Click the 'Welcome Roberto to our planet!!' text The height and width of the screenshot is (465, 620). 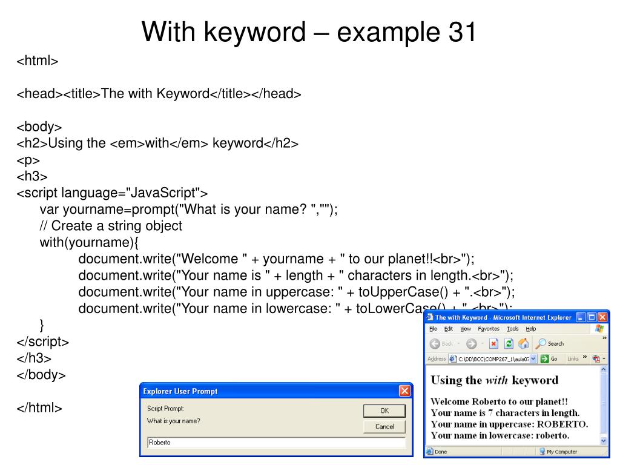(x=499, y=402)
